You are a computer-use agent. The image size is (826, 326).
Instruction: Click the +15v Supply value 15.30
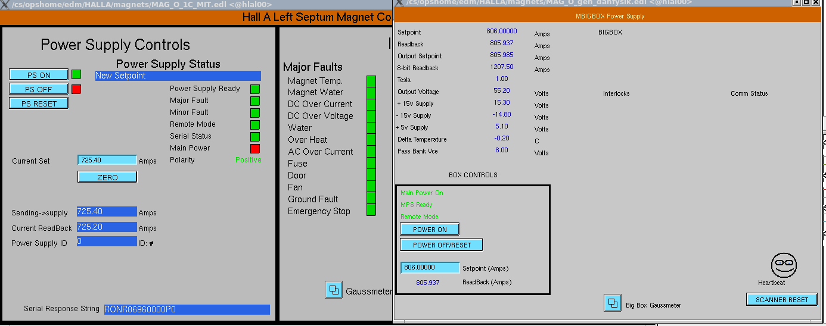tap(502, 103)
